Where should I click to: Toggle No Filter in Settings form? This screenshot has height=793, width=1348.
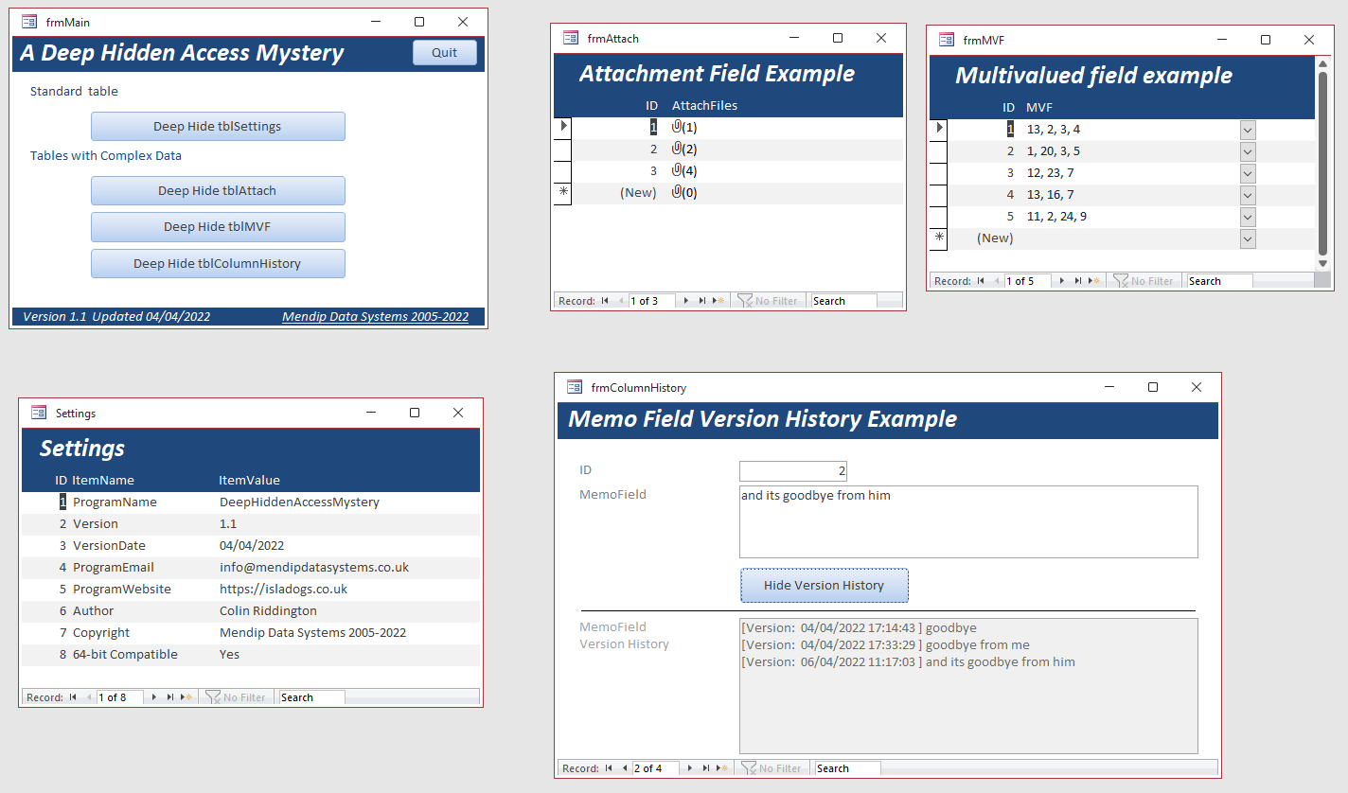click(x=235, y=697)
